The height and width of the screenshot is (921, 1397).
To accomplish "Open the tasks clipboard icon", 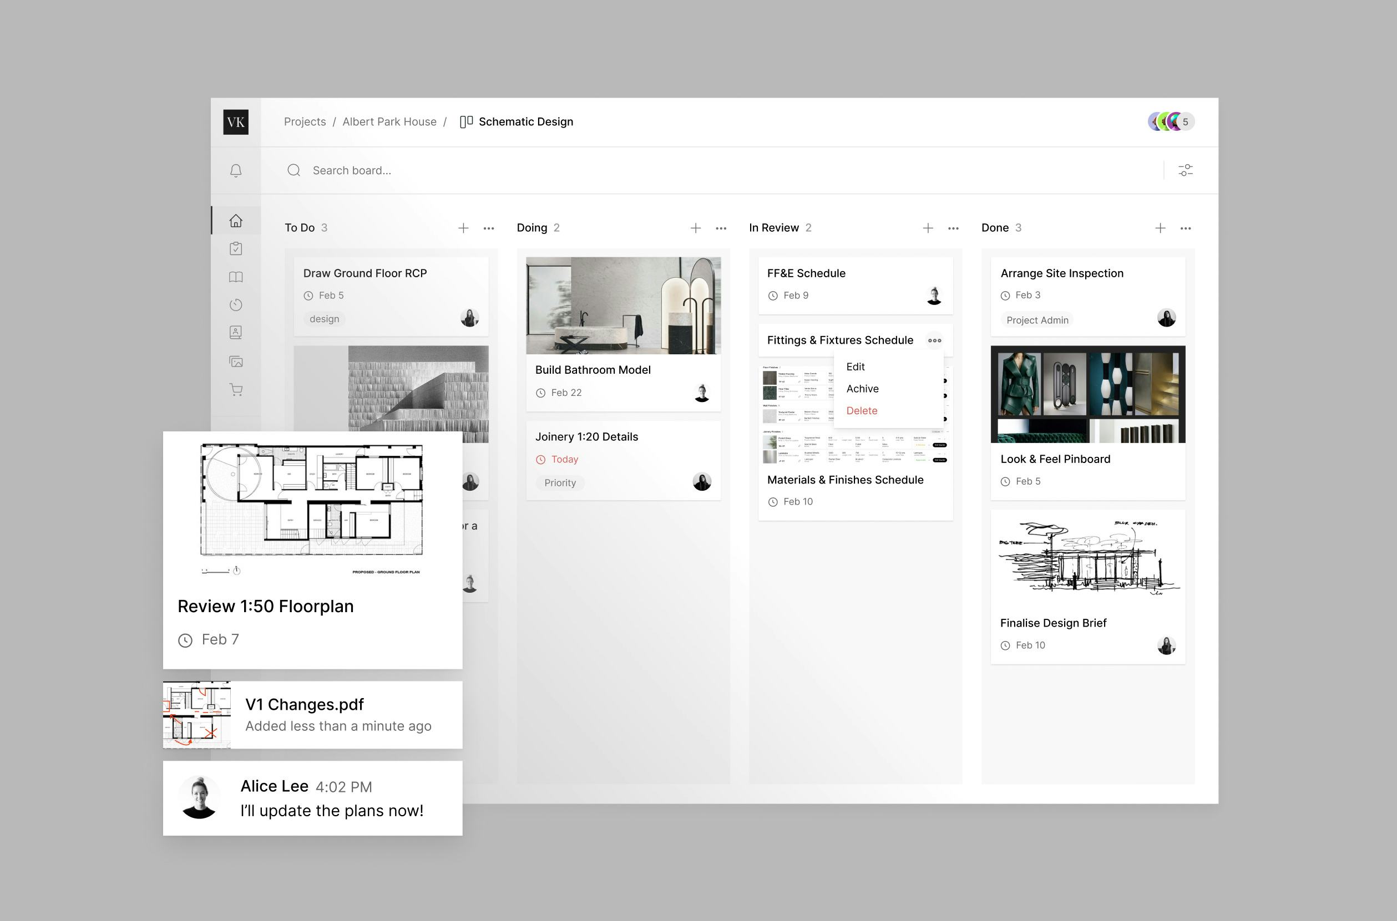I will (236, 248).
